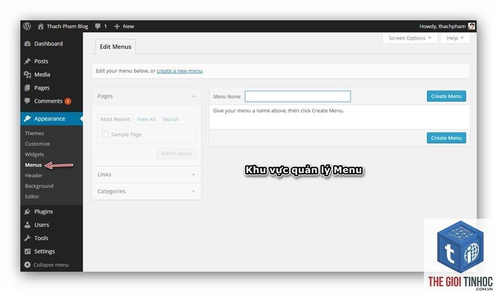Click the orange comments count badge
This screenshot has height=292, width=497.
(x=68, y=101)
